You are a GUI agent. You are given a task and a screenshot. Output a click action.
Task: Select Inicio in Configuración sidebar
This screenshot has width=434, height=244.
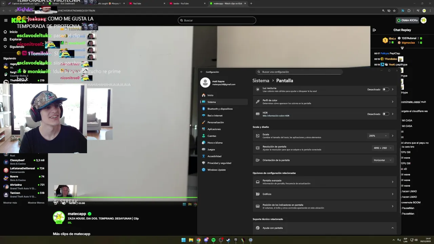[224, 95]
